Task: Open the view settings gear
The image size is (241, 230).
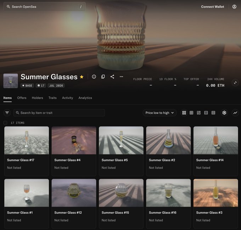Action: [224, 113]
